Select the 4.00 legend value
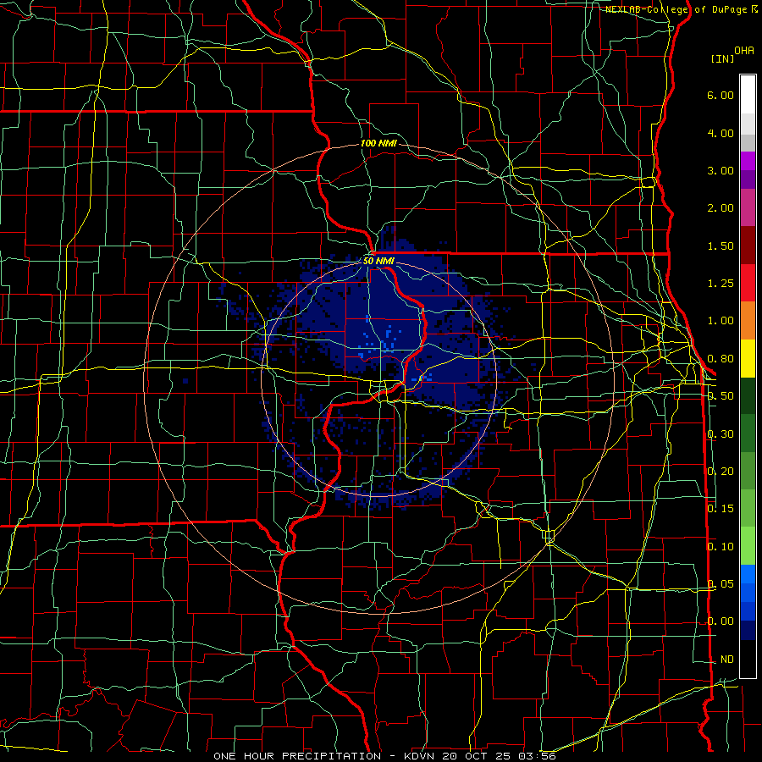Screen dimensions: 762x762 pyautogui.click(x=721, y=133)
